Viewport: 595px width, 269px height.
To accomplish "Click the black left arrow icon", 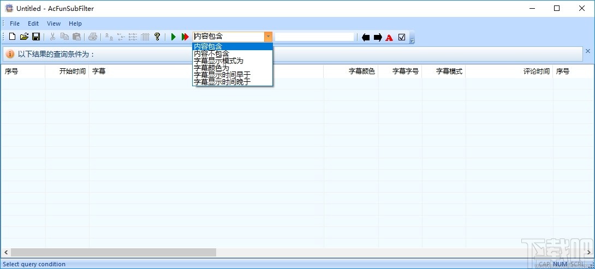I will [x=366, y=37].
